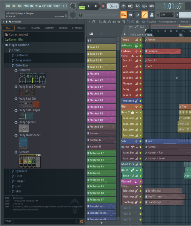Mute the Cerbera track
191x226 pixels.
140,51
